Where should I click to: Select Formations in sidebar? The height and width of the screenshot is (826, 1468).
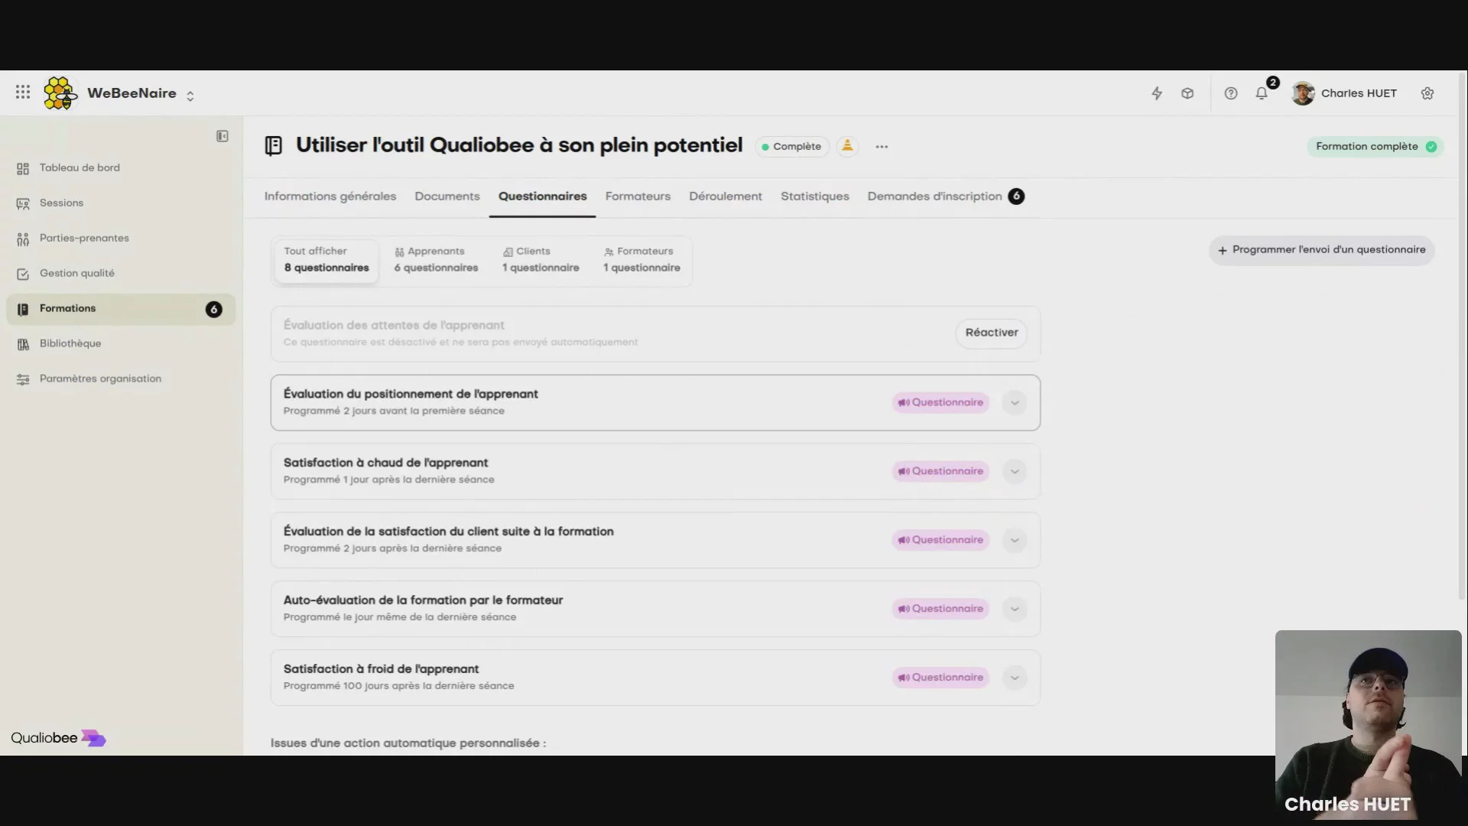click(x=121, y=309)
